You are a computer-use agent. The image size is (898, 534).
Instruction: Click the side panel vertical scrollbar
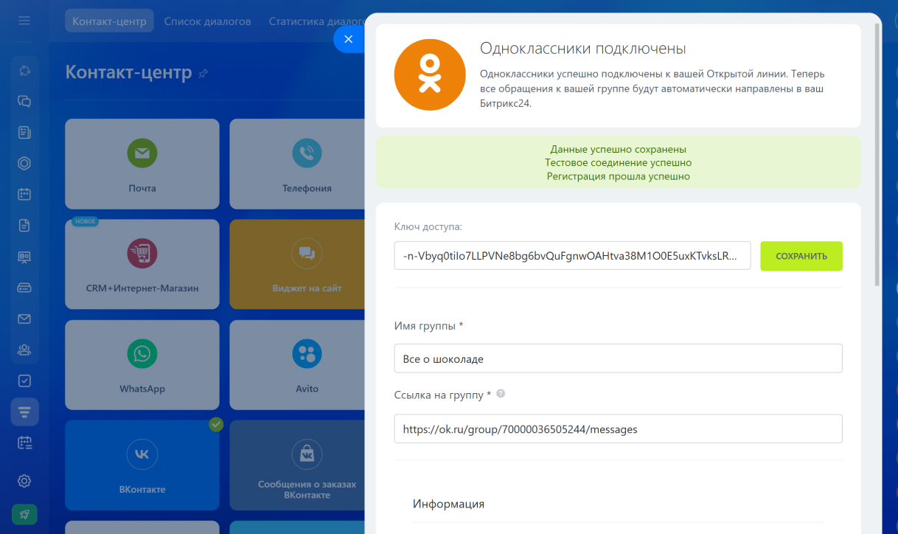(877, 155)
